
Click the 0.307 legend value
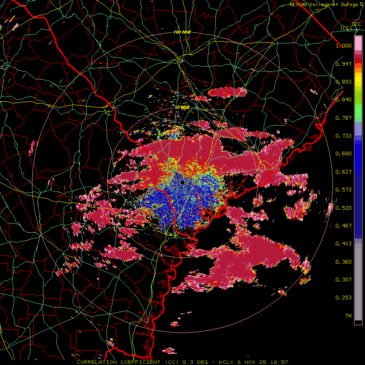click(344, 280)
